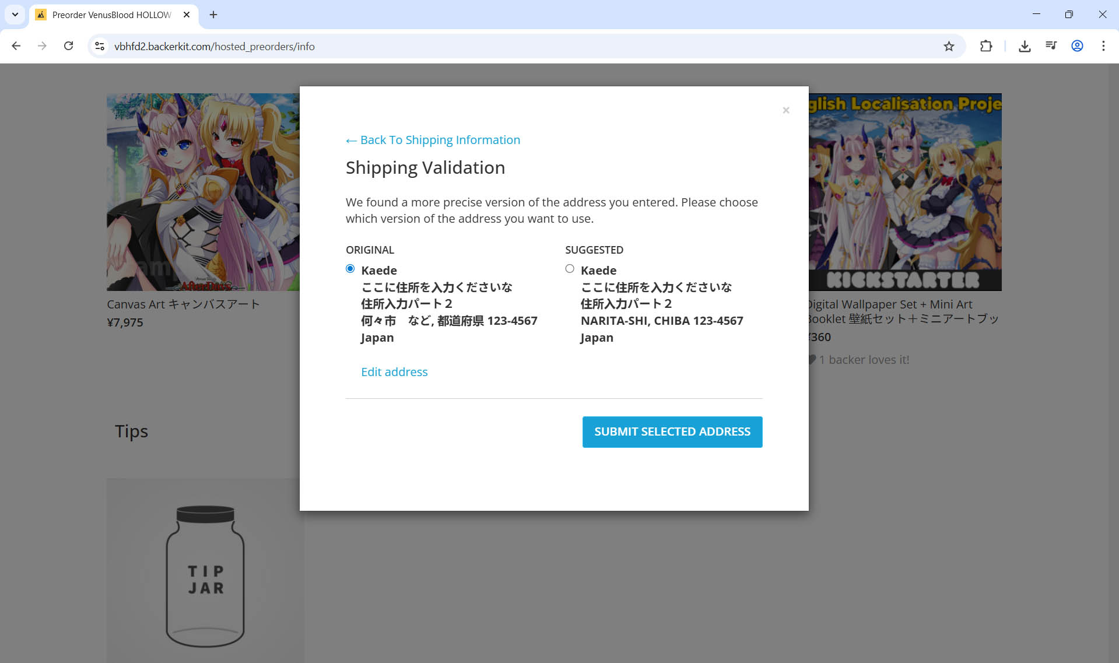1119x663 pixels.
Task: Open the media controls icon
Action: [x=1051, y=47]
